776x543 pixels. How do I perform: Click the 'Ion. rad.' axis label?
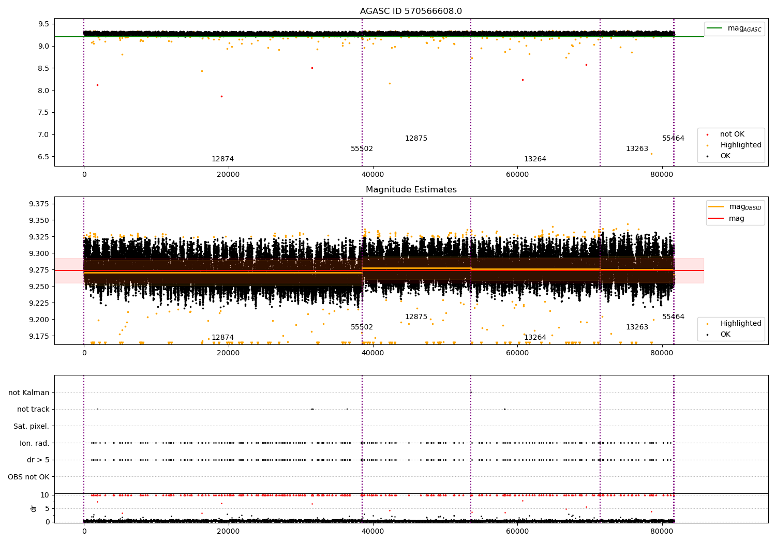[x=35, y=443]
